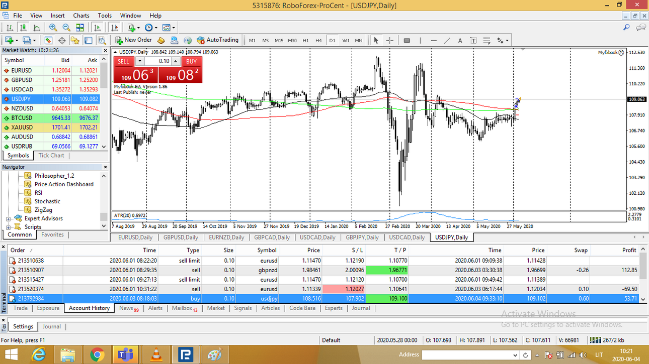Zoom in on the chart
This screenshot has width=649, height=364.
(53, 28)
